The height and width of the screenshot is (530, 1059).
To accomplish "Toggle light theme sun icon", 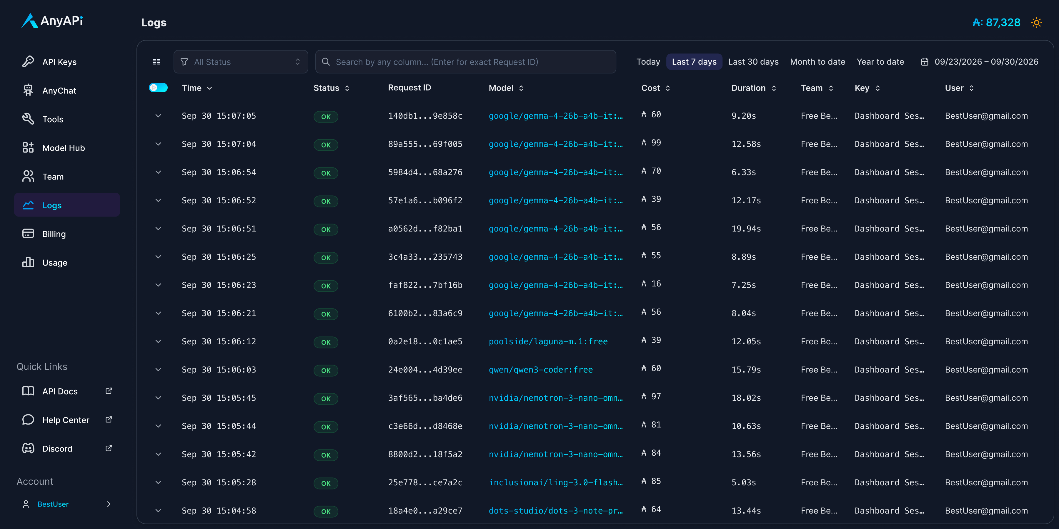I will coord(1036,23).
